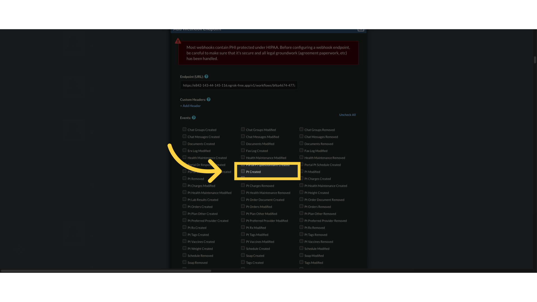The width and height of the screenshot is (537, 302).
Task: Check the Chat Groups Created event
Action: click(x=185, y=129)
